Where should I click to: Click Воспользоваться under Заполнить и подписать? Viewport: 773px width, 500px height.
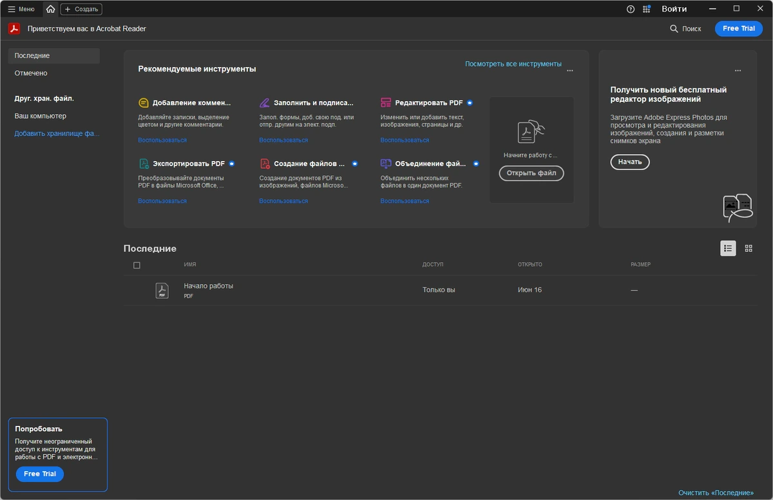tap(283, 140)
